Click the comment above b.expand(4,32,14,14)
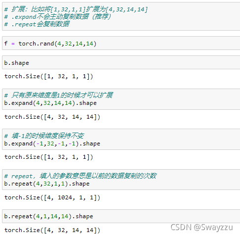 click(58, 95)
